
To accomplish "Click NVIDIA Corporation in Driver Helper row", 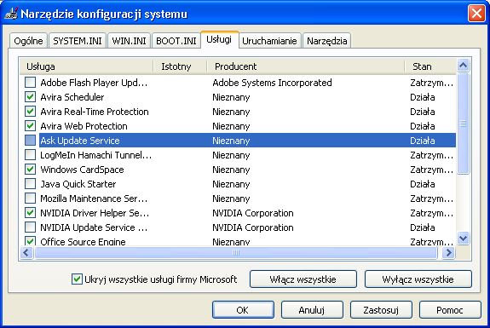I will coord(253,213).
